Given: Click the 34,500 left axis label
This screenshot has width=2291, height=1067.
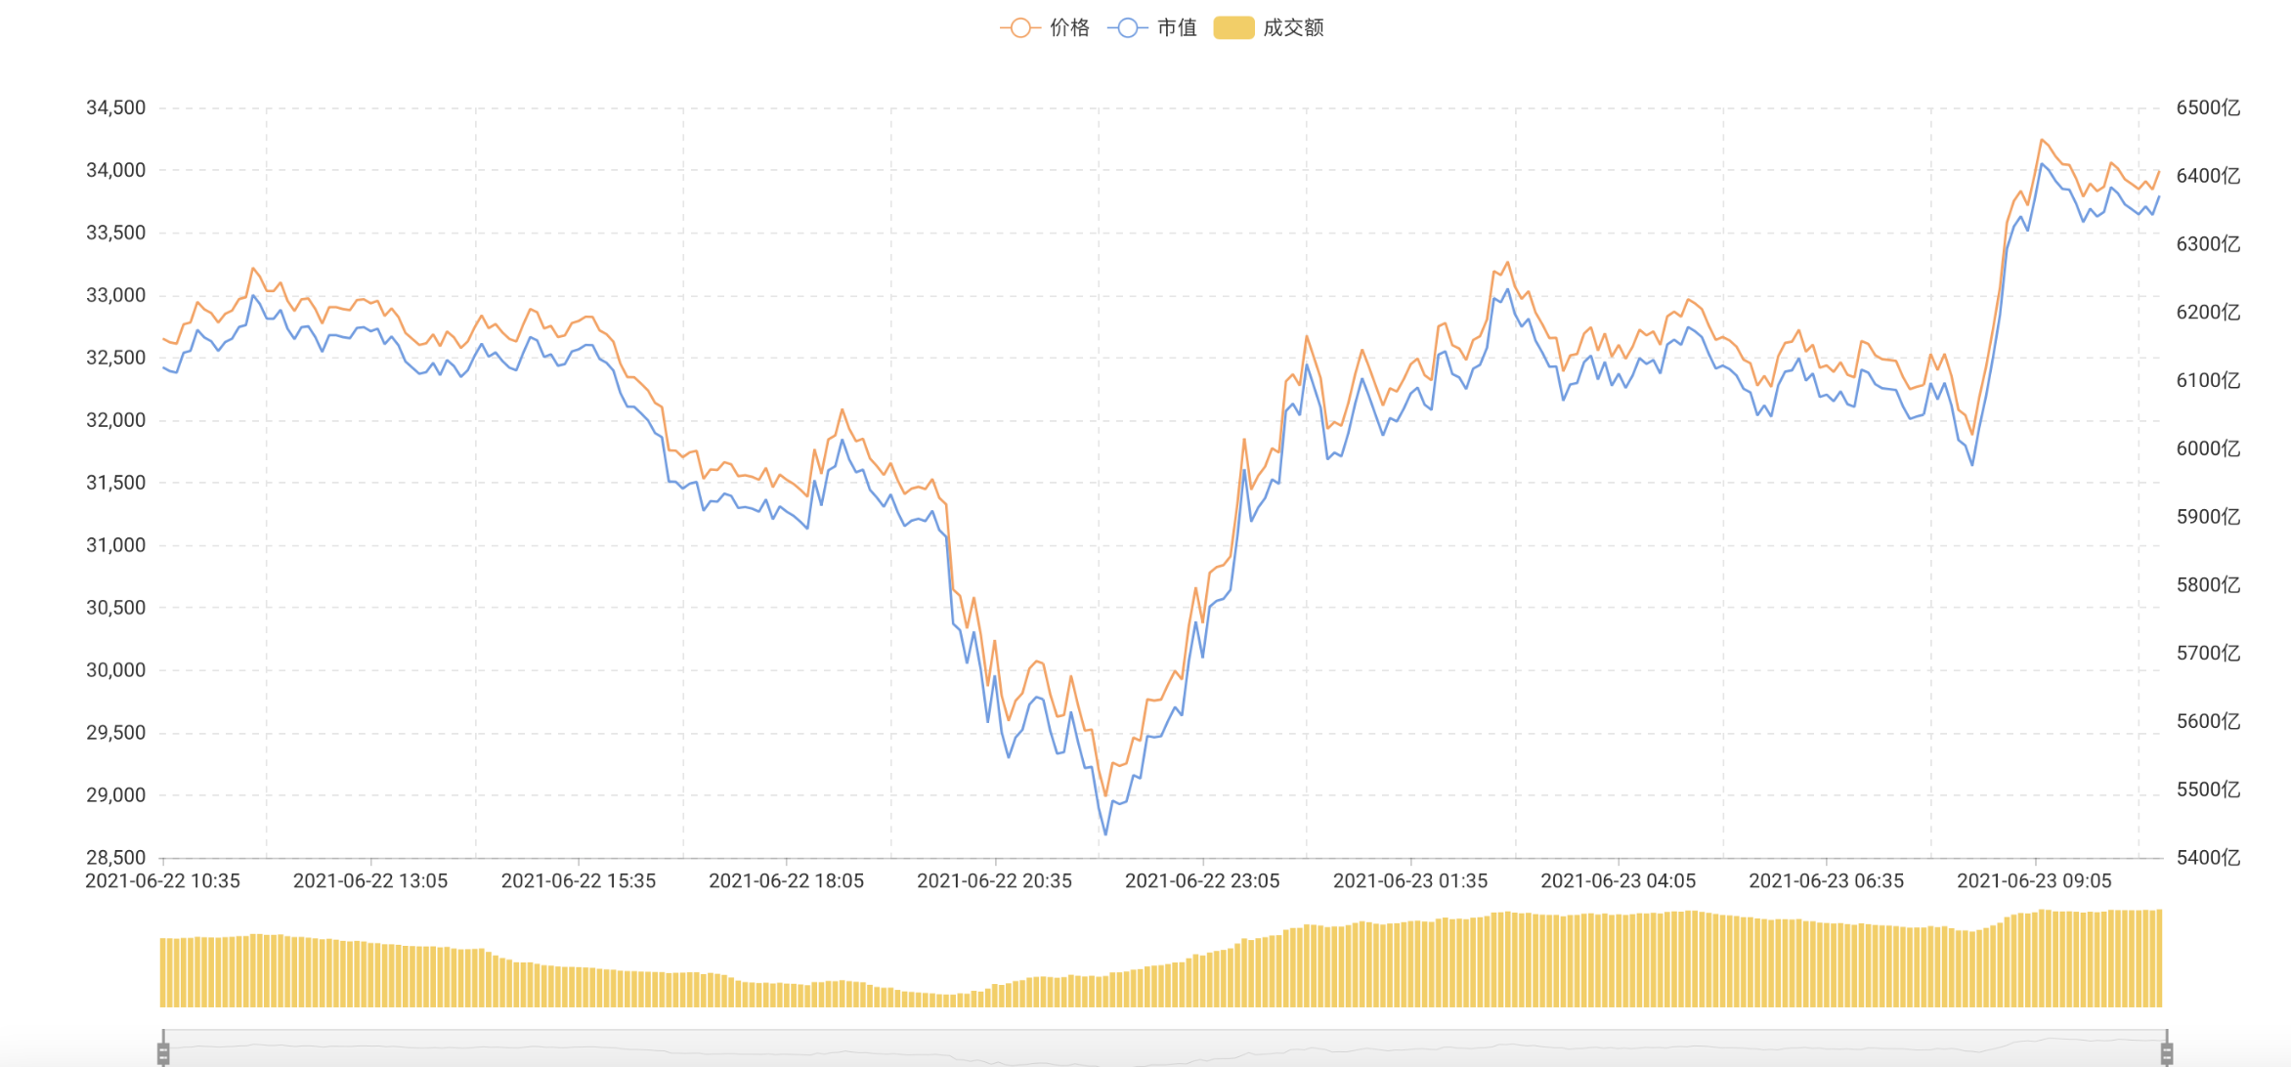Looking at the screenshot, I should (x=115, y=107).
